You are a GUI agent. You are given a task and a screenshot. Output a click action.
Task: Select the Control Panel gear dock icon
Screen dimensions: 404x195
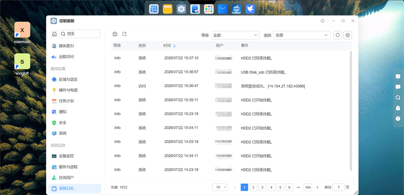181,9
